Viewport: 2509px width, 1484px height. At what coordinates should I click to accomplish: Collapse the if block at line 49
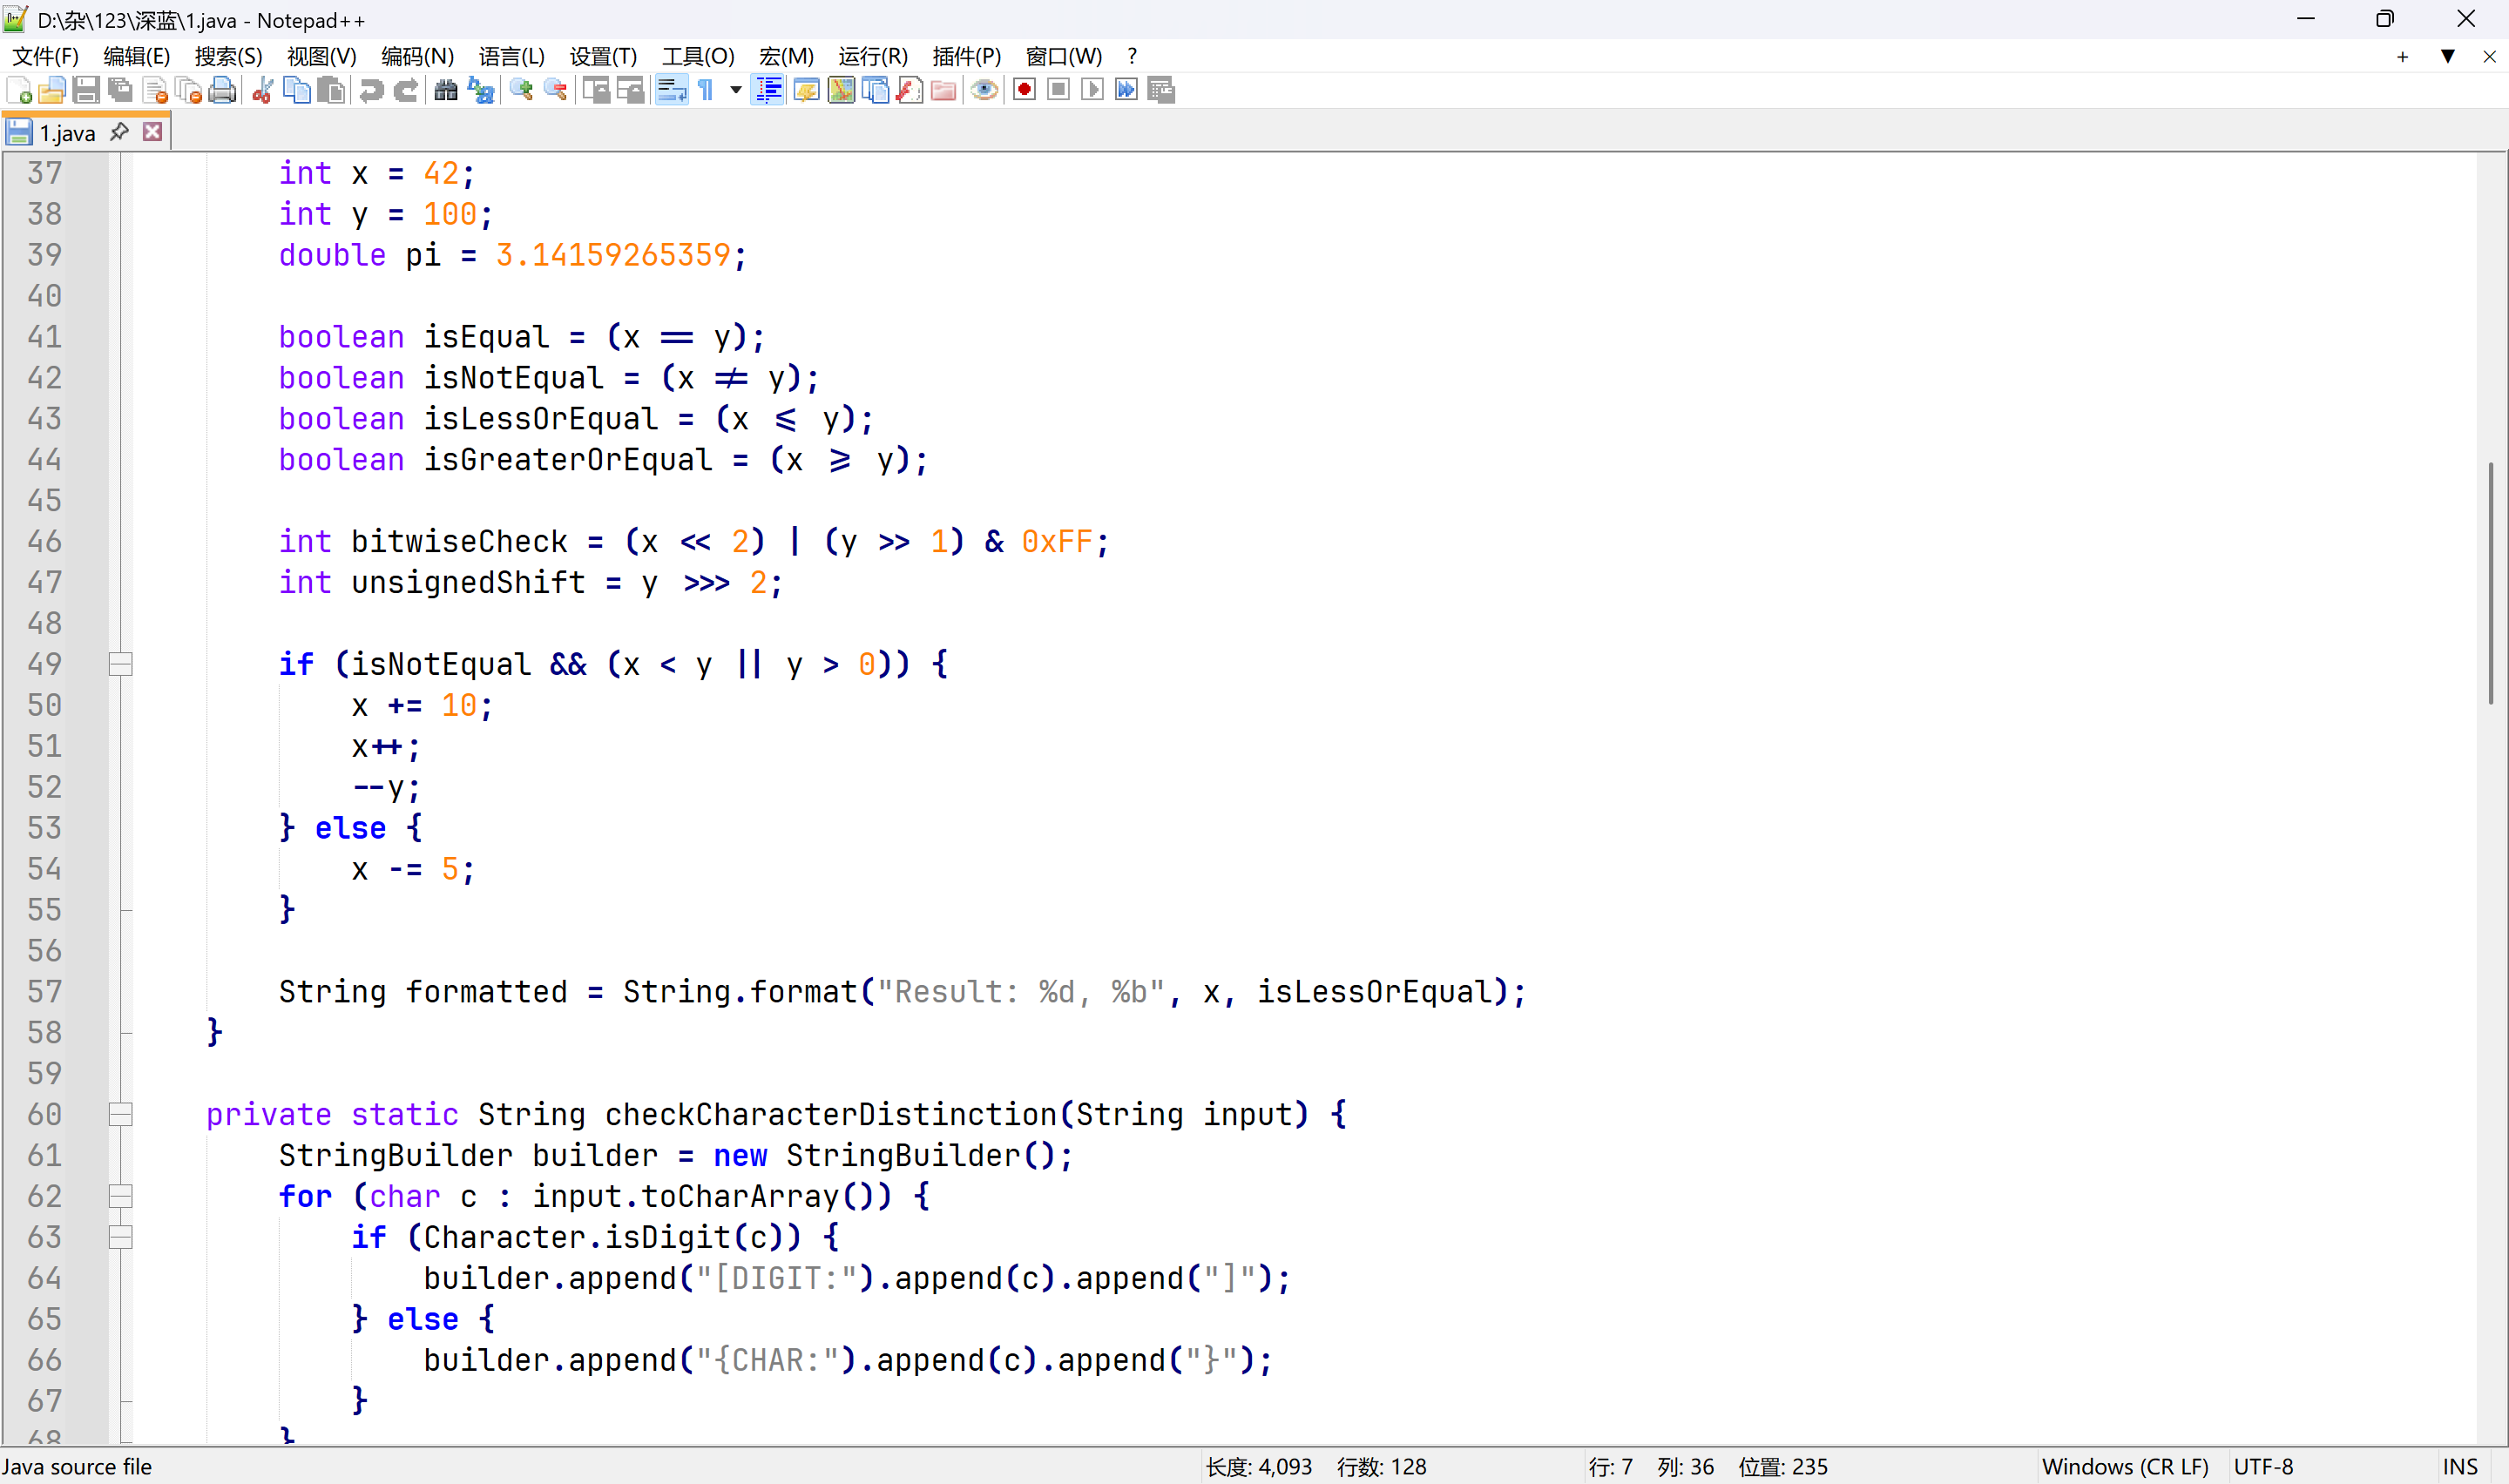click(120, 664)
